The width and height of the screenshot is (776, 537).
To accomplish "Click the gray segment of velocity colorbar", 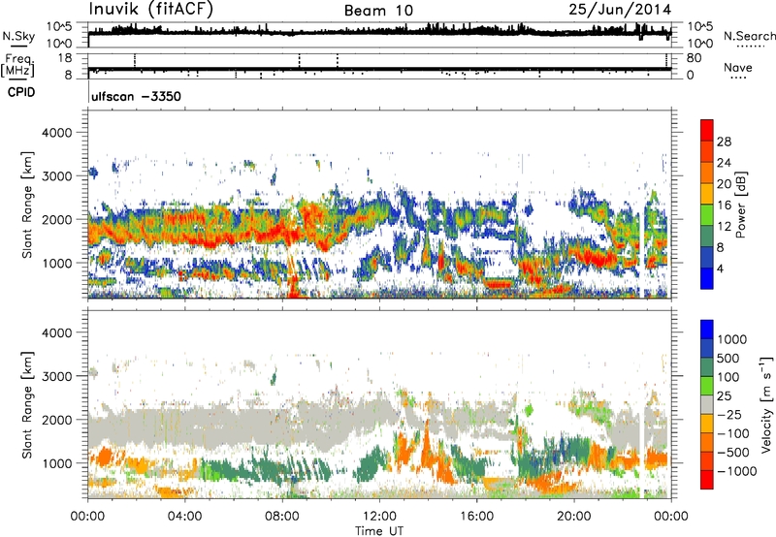I will click(707, 405).
